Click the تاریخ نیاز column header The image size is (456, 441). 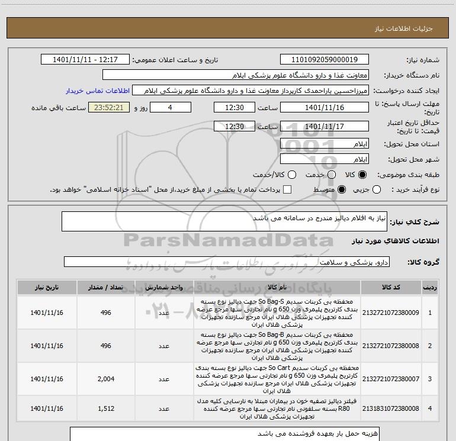47,288
